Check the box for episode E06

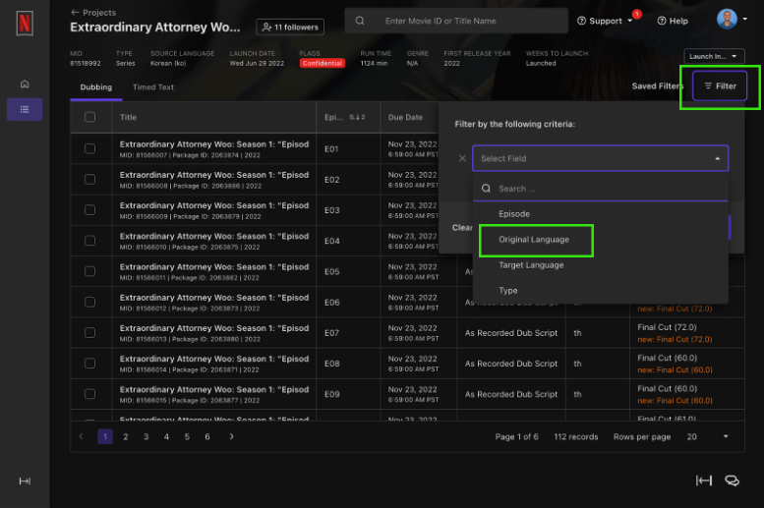(90, 302)
